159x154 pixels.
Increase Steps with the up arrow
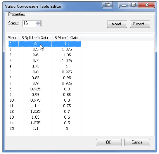click(x=38, y=22)
